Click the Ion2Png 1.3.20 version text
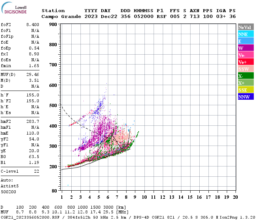The height and width of the screenshot is (220, 256). point(237,217)
